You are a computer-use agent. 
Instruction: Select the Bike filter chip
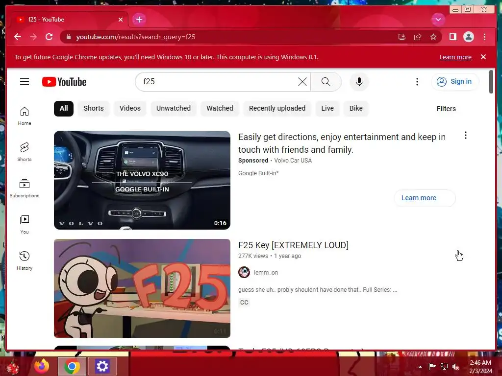tap(356, 108)
